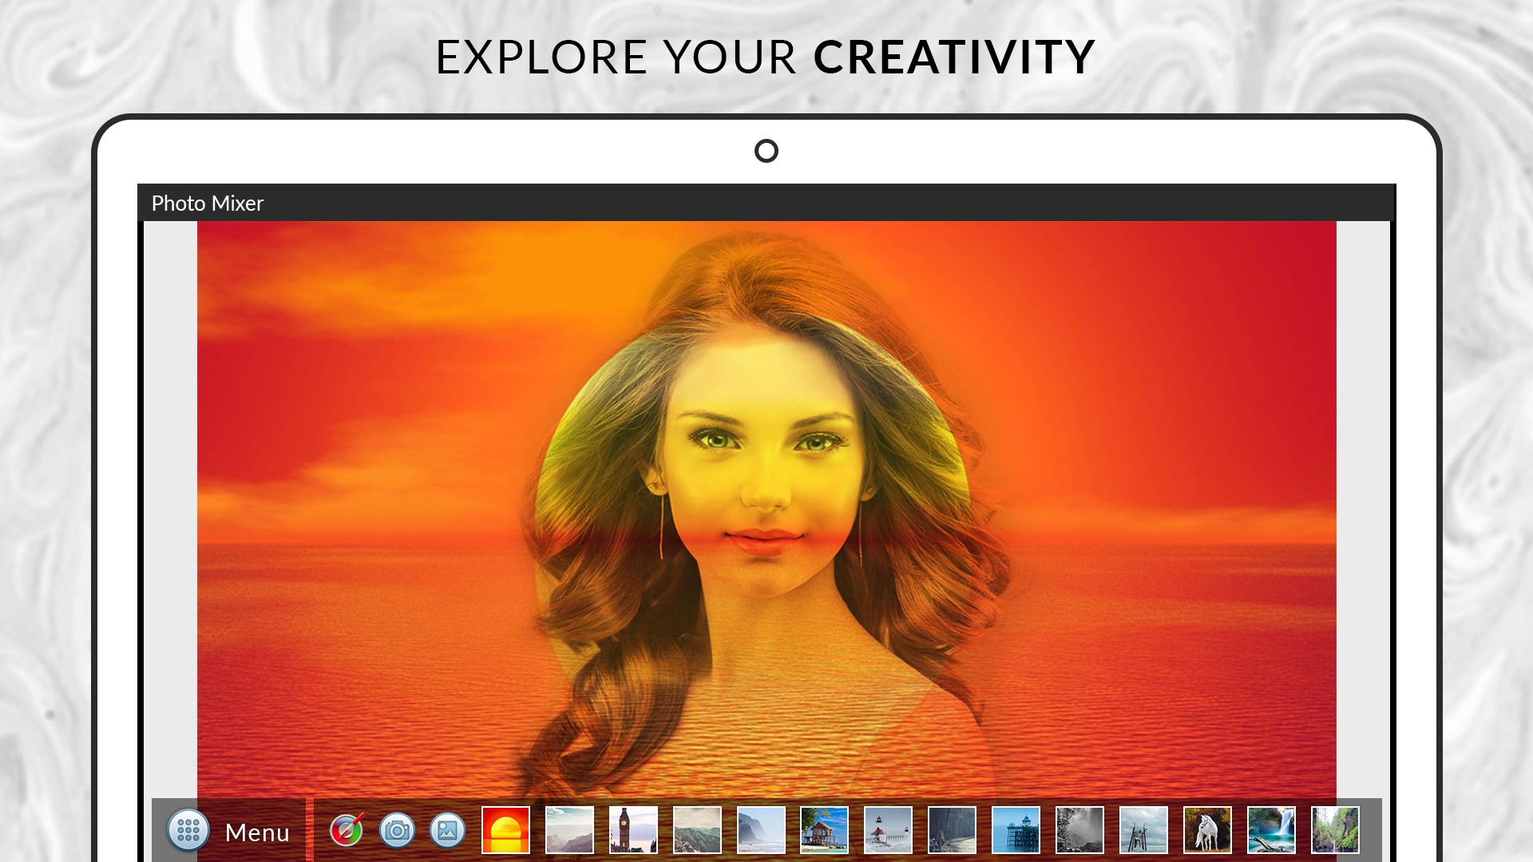This screenshot has width=1533, height=862.
Task: Select the red lighthouse thumbnail
Action: (x=888, y=830)
